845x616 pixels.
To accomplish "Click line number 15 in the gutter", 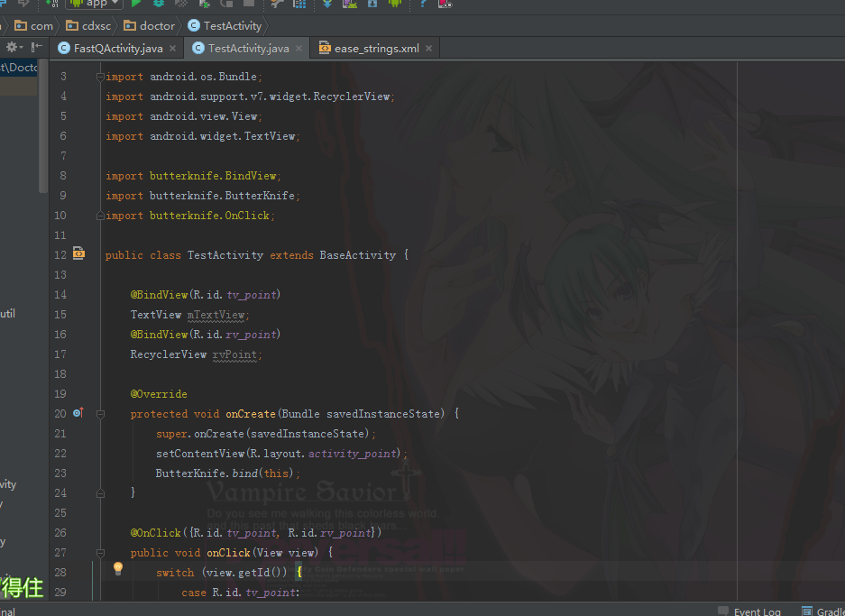I will pyautogui.click(x=60, y=314).
